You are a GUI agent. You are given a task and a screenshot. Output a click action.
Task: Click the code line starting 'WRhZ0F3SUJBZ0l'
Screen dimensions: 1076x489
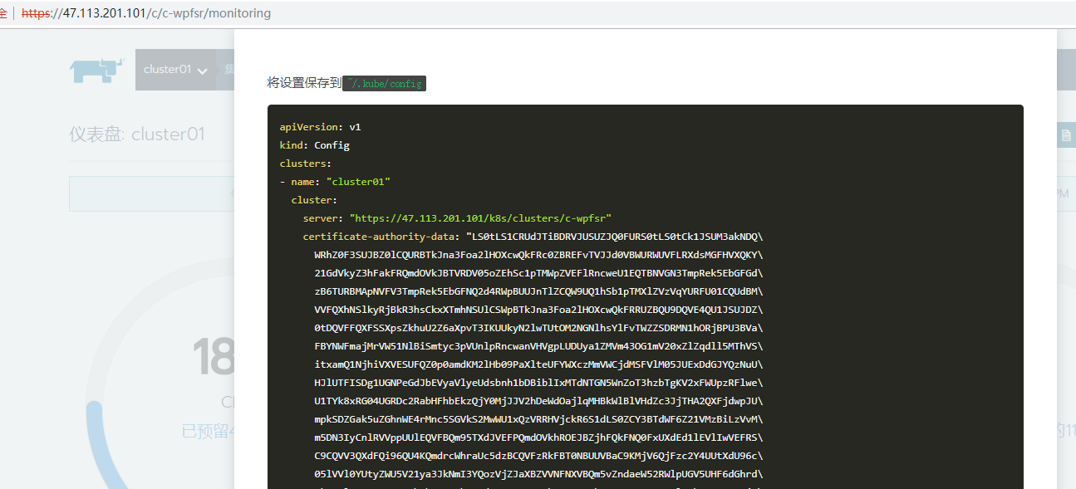538,255
